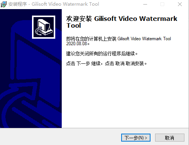This screenshot has height=145, width=189.
Task: Close the Gilisoft setup window
Action: [x=180, y=4]
